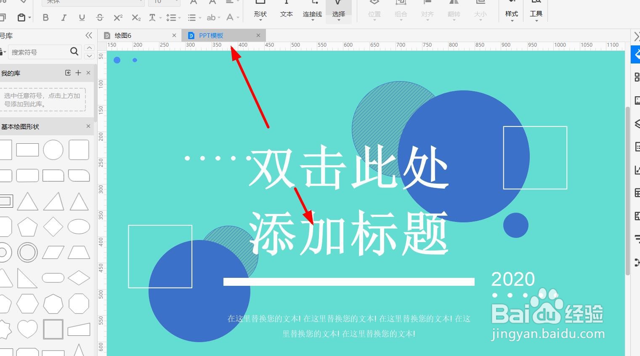Open the text case dropdown

click(x=155, y=17)
